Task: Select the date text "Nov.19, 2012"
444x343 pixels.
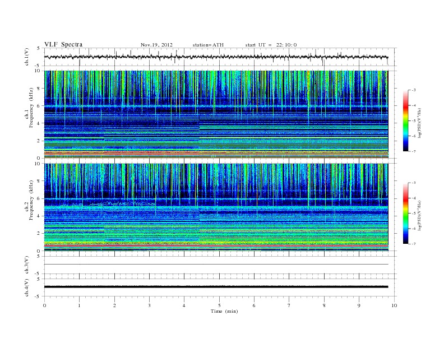Action: point(156,45)
